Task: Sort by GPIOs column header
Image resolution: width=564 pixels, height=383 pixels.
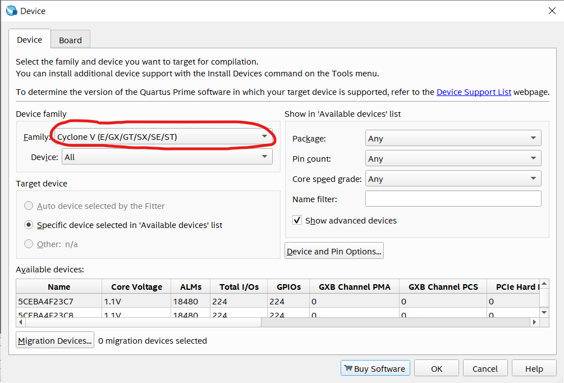Action: pos(288,286)
